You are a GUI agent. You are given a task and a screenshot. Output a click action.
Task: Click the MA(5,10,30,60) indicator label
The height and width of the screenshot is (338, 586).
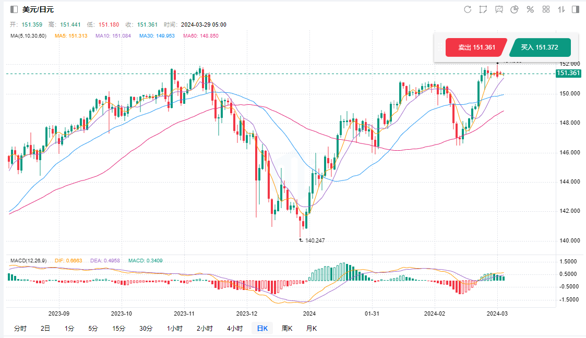pyautogui.click(x=29, y=36)
